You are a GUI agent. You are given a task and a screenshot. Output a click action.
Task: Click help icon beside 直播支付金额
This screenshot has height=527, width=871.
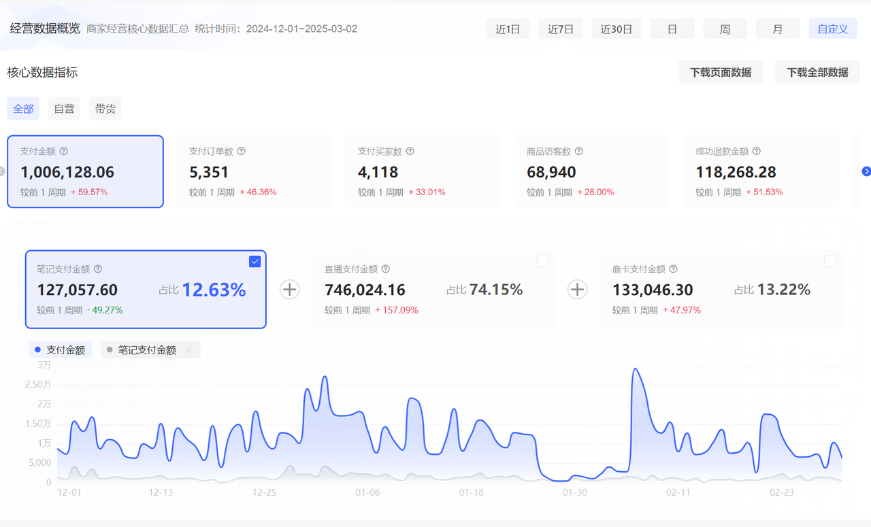385,269
